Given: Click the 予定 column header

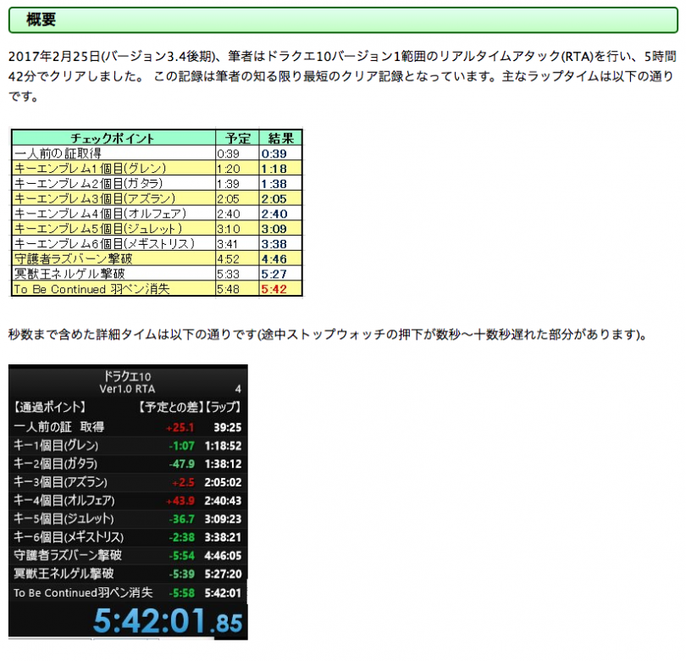Looking at the screenshot, I should tap(238, 138).
